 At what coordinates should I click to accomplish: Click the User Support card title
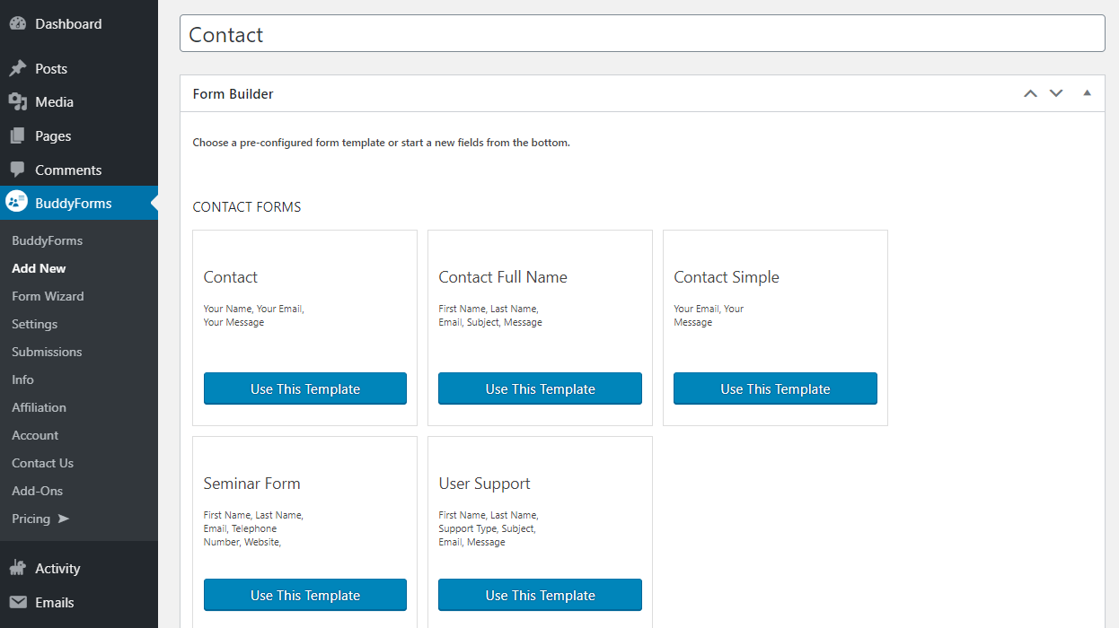[x=484, y=484]
